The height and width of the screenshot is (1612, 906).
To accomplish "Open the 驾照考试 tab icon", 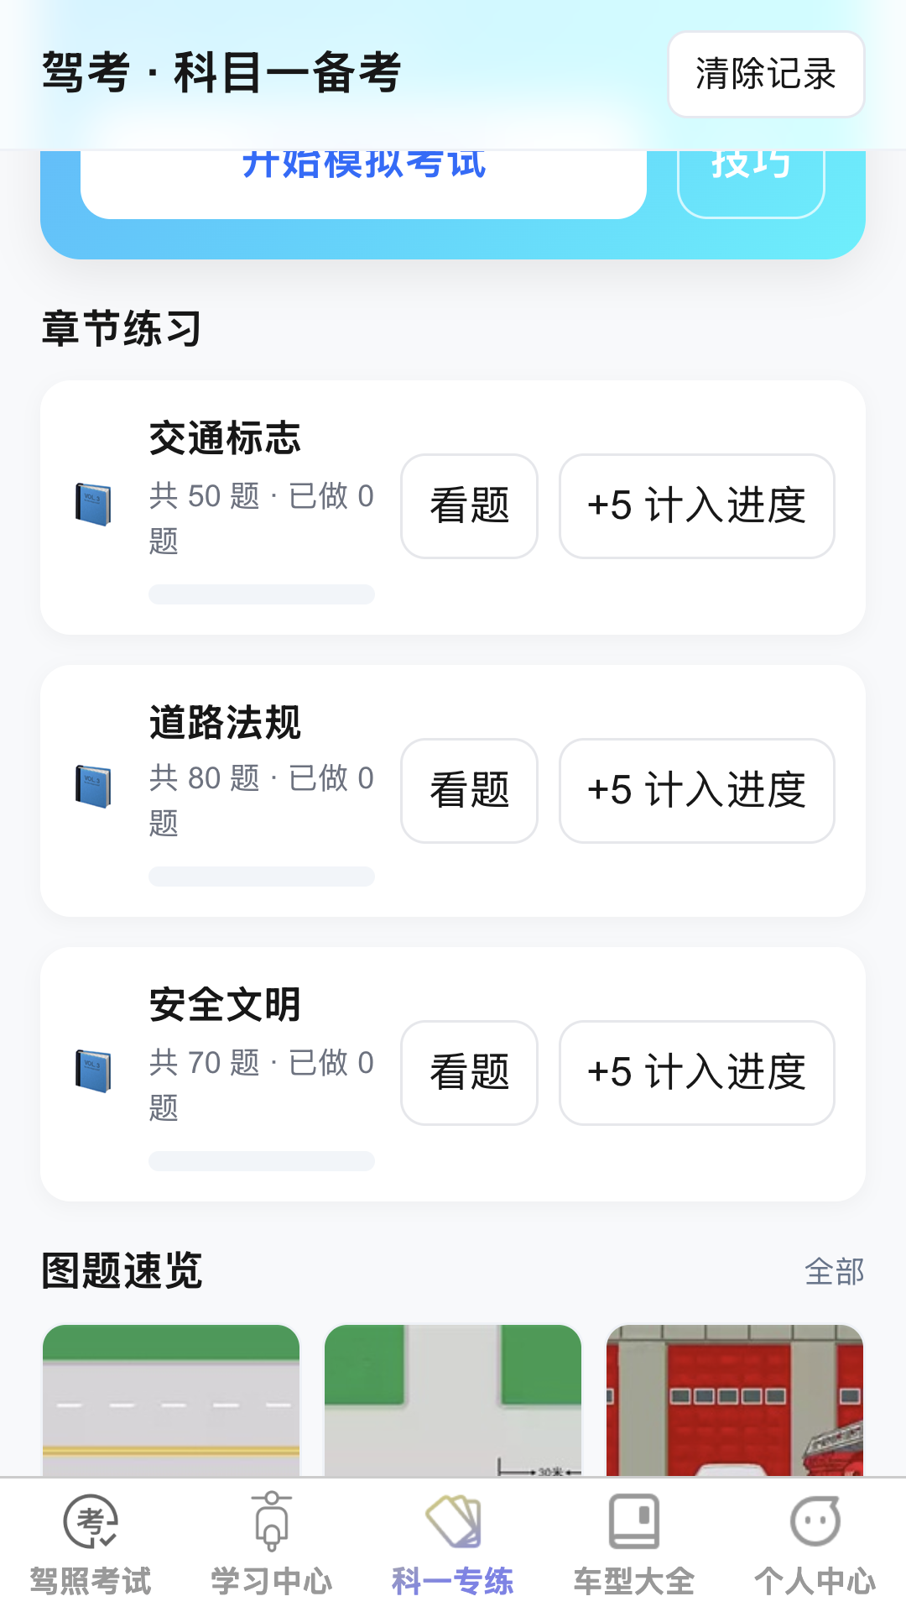I will tap(91, 1521).
